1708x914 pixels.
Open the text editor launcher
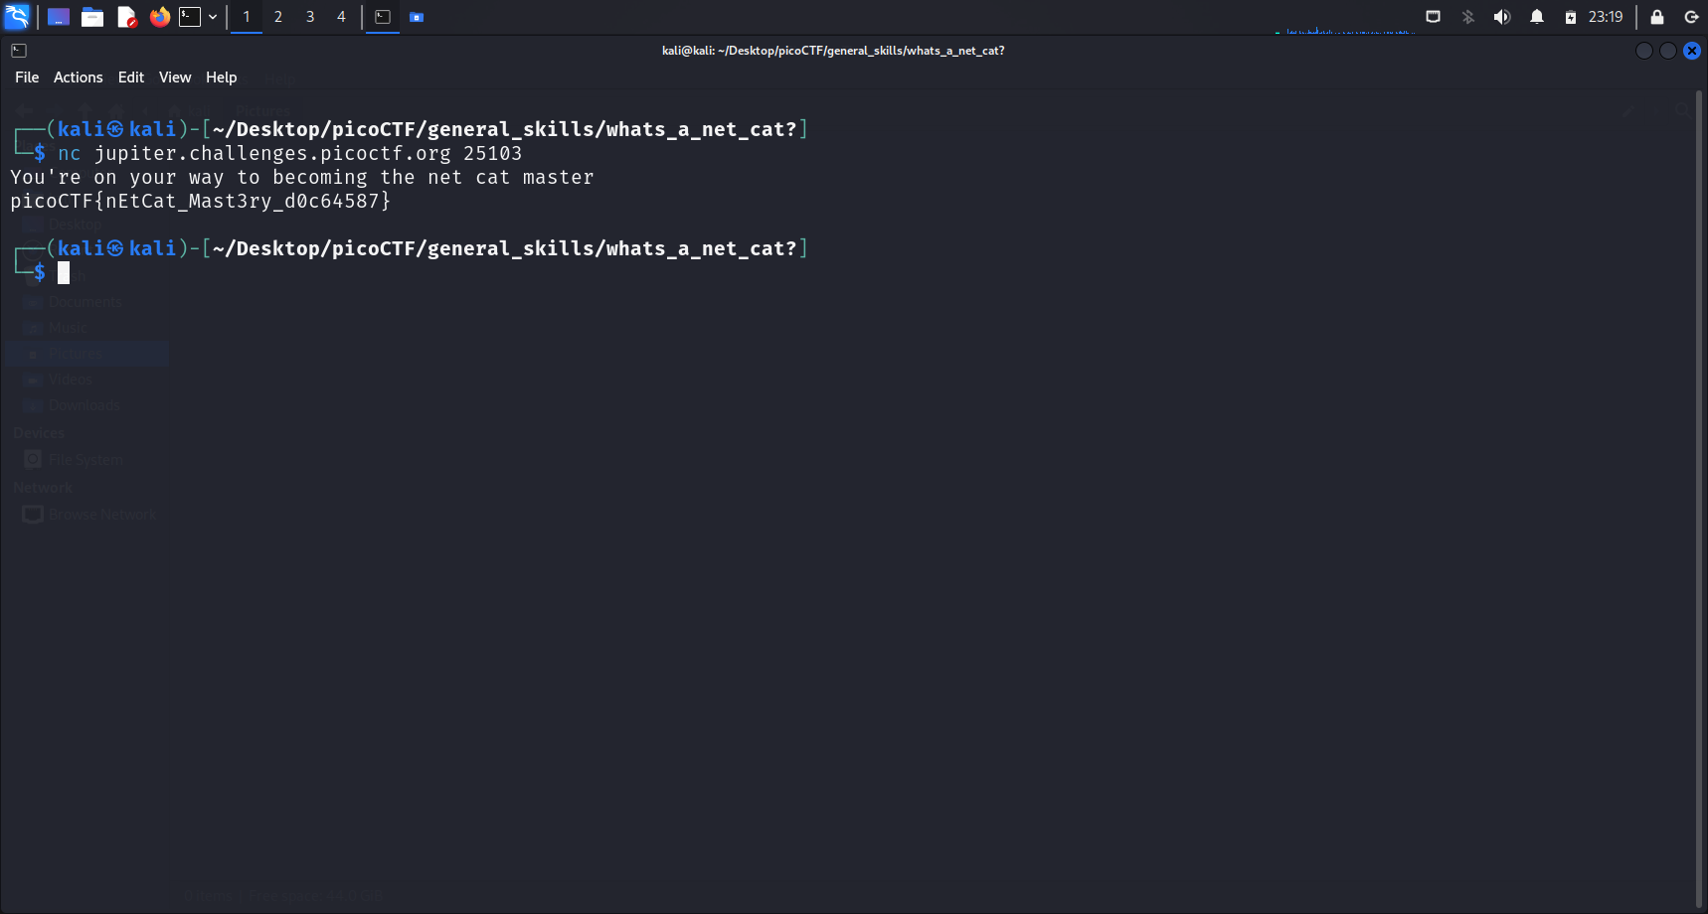pos(126,17)
